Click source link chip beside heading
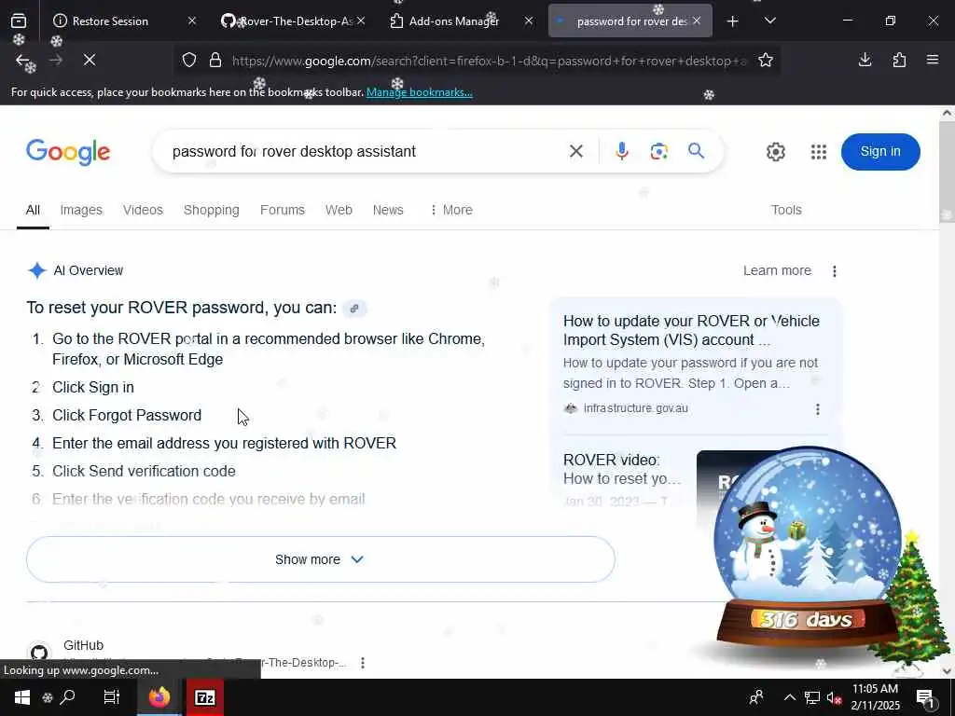The image size is (955, 716). click(354, 308)
